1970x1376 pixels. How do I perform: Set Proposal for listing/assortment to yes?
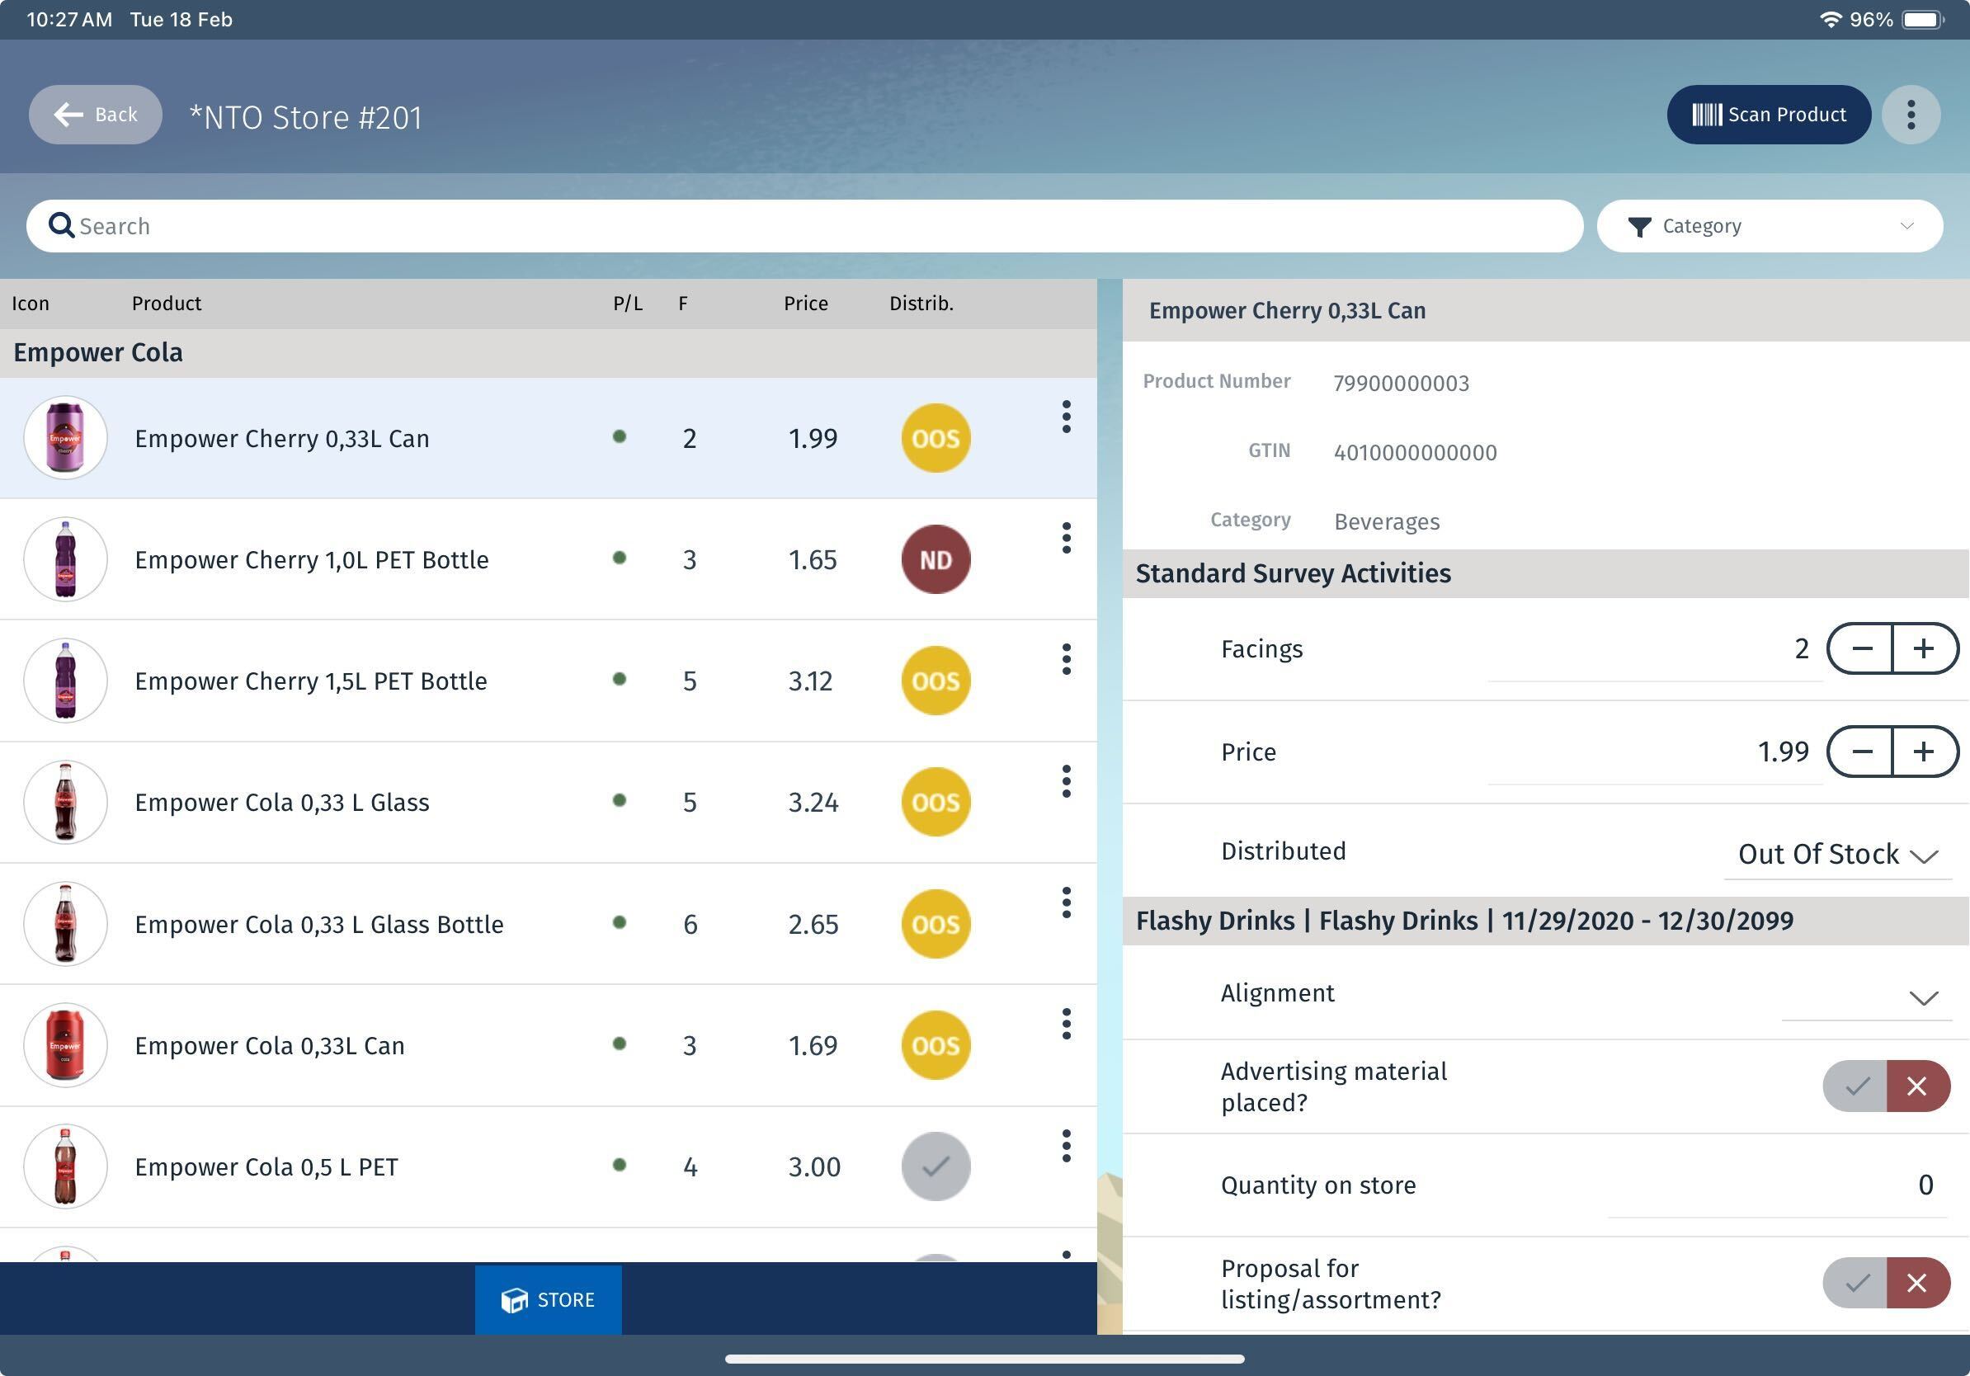[x=1855, y=1283]
